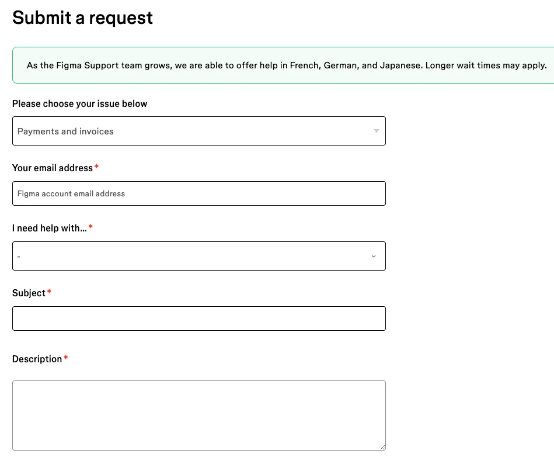
Task: Click the red asterisk next to Subject
Action: [x=49, y=292]
